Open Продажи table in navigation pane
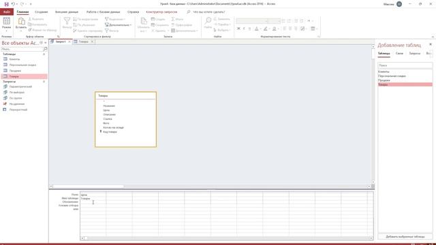The height and width of the screenshot is (245, 436). pos(15,71)
